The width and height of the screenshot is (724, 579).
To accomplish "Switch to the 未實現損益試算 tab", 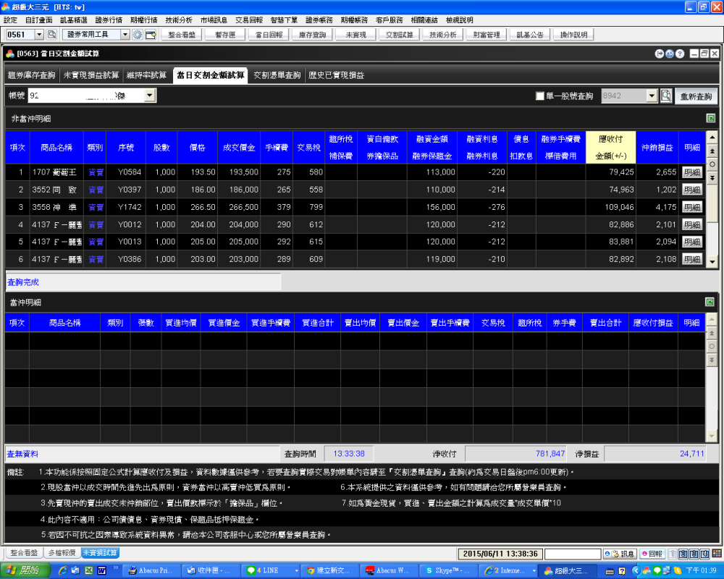I will click(x=91, y=75).
